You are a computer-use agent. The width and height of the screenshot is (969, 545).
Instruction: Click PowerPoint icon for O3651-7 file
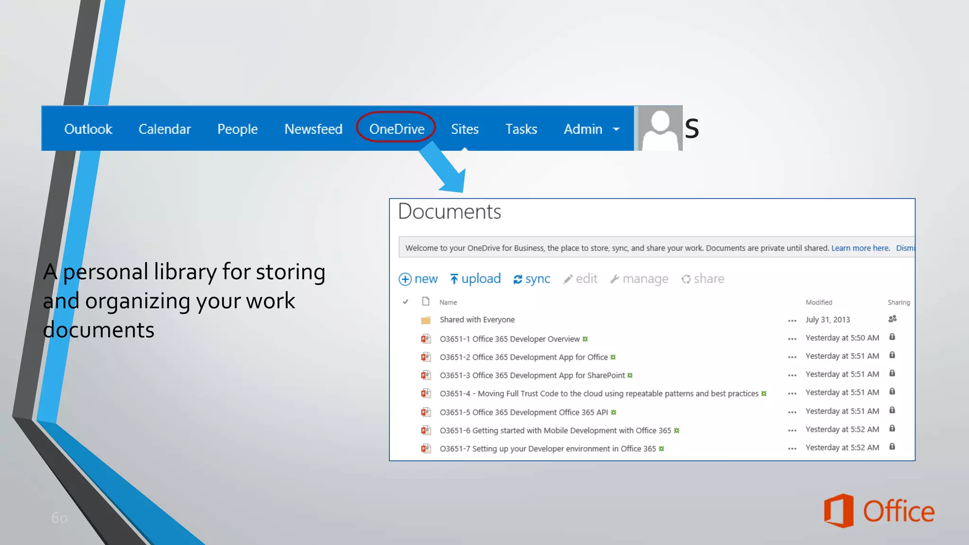[x=426, y=448]
